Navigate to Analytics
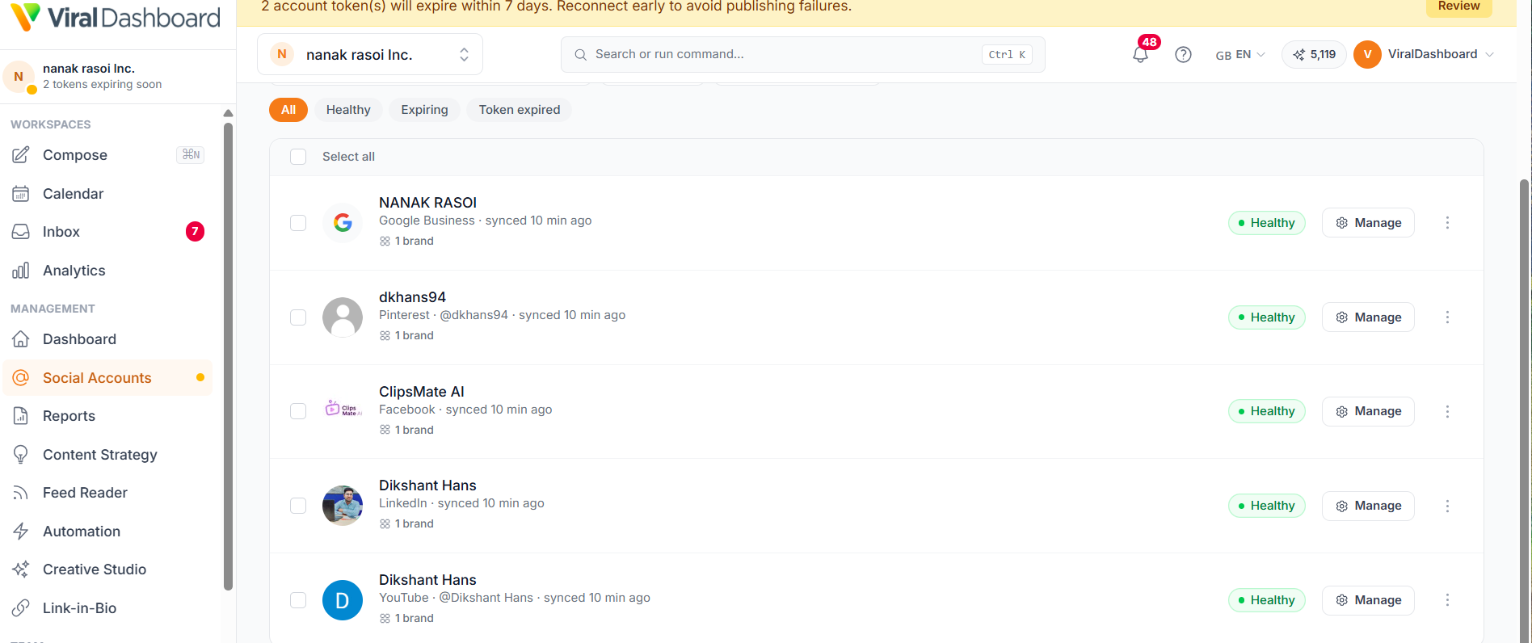 108,271
